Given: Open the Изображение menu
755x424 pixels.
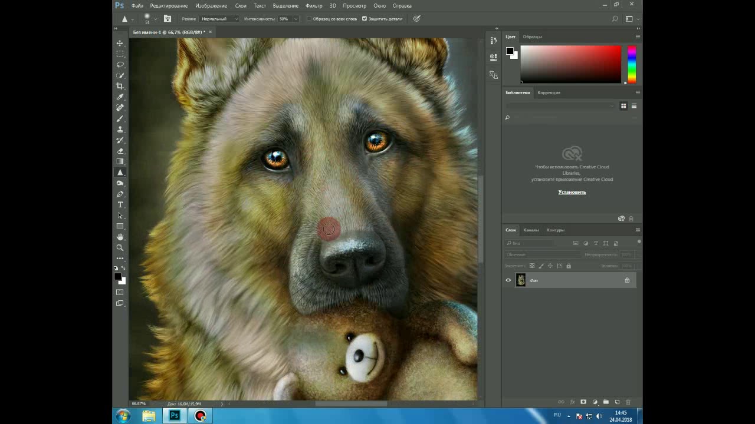Looking at the screenshot, I should pos(211,5).
